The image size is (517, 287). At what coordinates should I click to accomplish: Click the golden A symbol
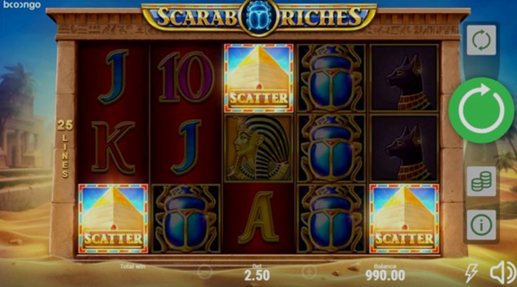(x=258, y=218)
